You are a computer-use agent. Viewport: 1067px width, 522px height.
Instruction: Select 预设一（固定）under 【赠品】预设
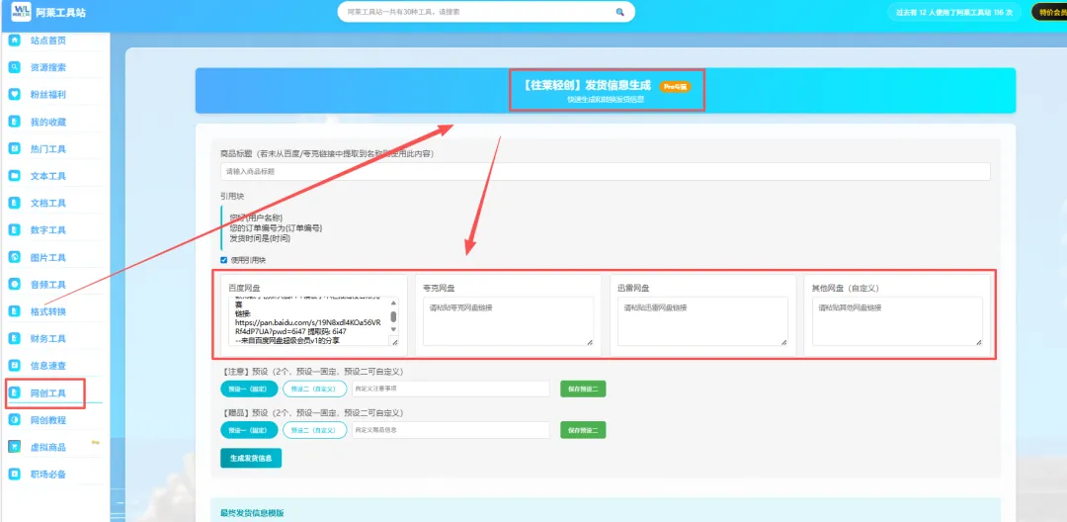[x=249, y=430]
